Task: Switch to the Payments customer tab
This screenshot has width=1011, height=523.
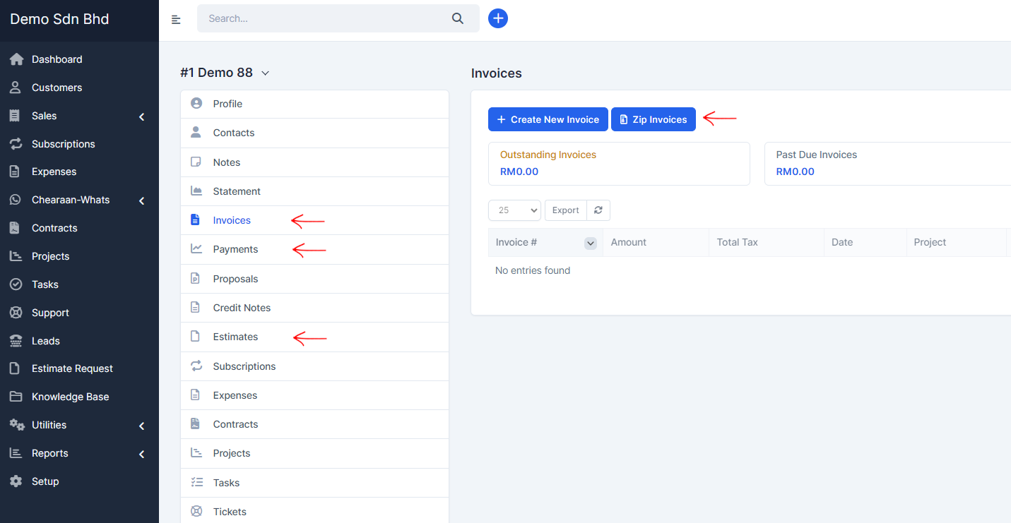Action: 235,249
